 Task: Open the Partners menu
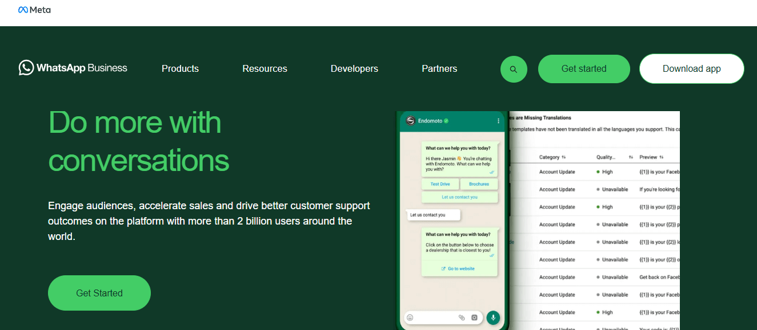tap(439, 68)
